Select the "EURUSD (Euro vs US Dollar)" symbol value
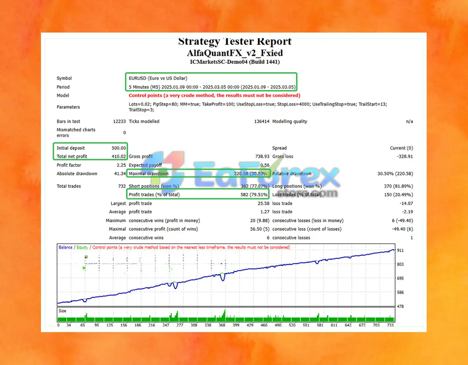Screen dimensions: 468x365 click(x=158, y=78)
